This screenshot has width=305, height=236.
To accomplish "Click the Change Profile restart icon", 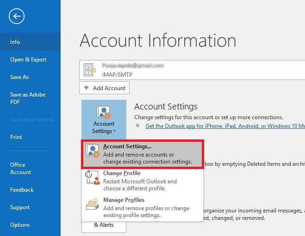I will click(x=93, y=177).
